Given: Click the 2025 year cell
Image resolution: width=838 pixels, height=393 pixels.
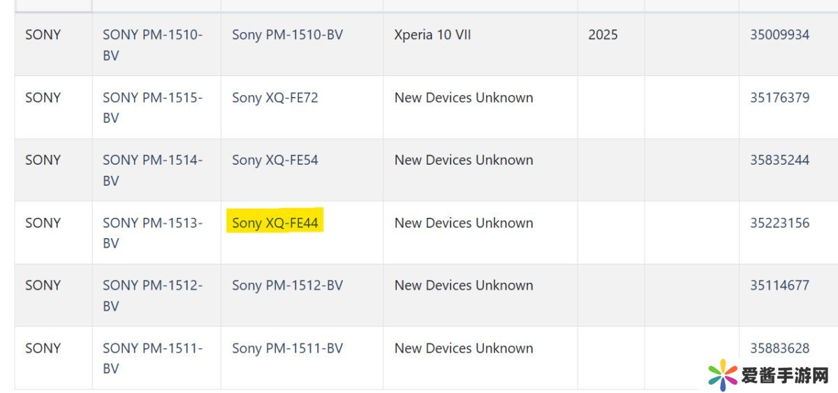Looking at the screenshot, I should pyautogui.click(x=603, y=35).
